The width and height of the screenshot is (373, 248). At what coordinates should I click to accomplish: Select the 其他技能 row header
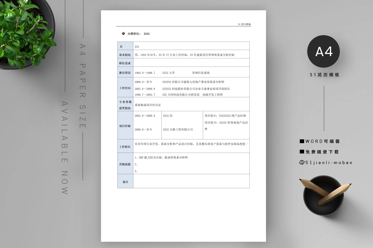coord(125,164)
